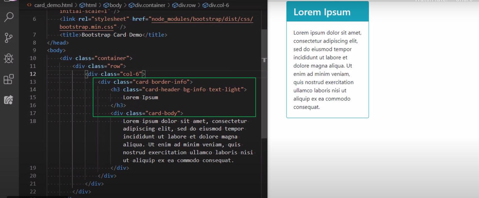This screenshot has height=198, width=479.
Task: Open the Live Share icon in activity bar
Action: pos(9,100)
